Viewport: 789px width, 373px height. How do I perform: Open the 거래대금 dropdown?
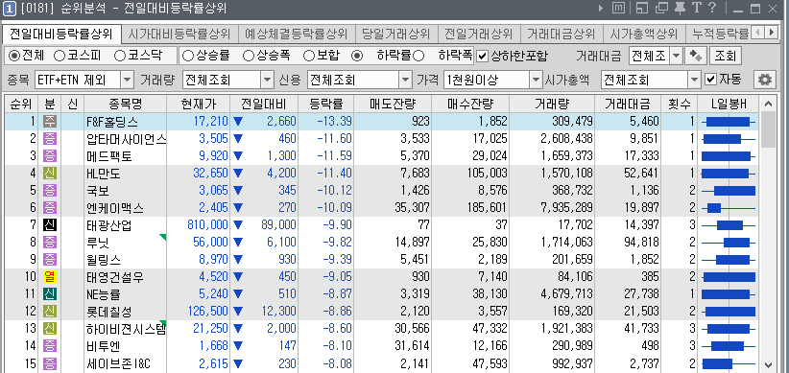pos(677,56)
